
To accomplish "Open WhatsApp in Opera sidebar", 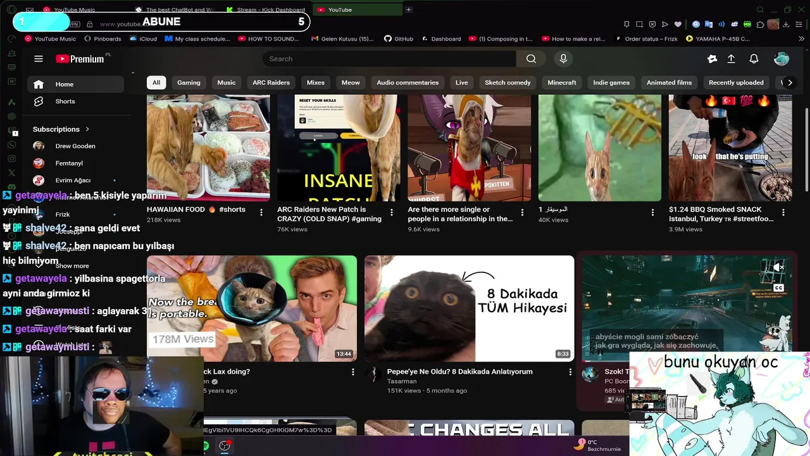I will 11,144.
